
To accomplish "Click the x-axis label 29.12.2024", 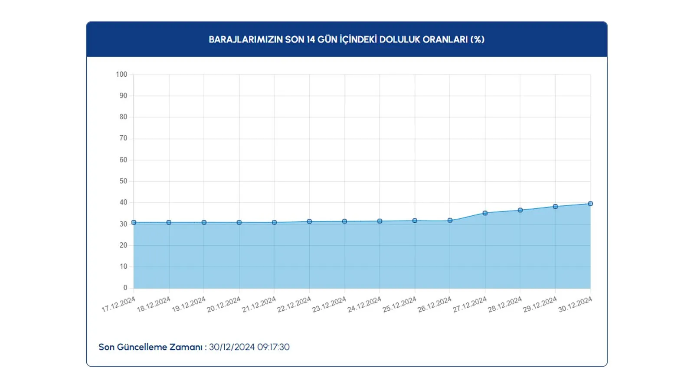I will (540, 305).
